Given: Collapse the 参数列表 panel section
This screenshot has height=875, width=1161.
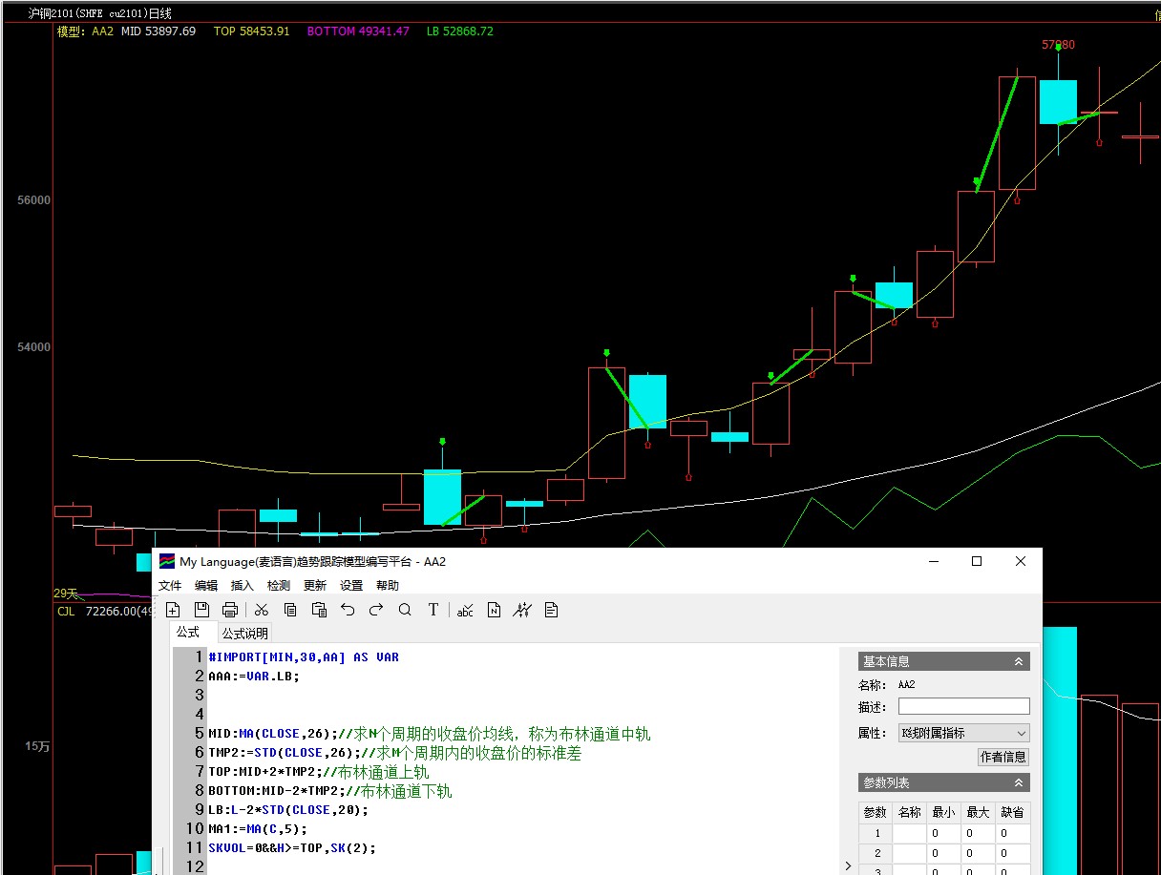Looking at the screenshot, I should coord(1018,782).
